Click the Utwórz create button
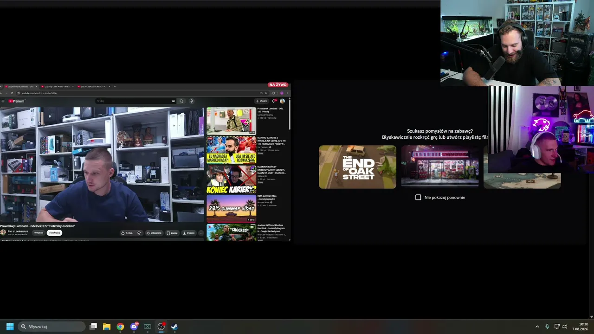The image size is (594, 334). [x=261, y=101]
